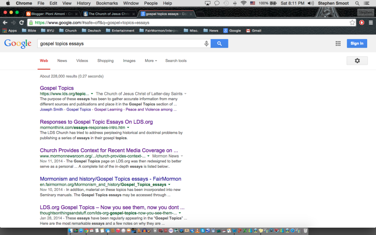This screenshot has height=235, width=376.
Task: Click the Google logo
Action: click(18, 44)
